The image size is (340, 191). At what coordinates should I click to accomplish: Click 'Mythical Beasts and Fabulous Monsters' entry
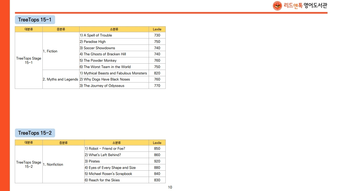[x=115, y=73]
